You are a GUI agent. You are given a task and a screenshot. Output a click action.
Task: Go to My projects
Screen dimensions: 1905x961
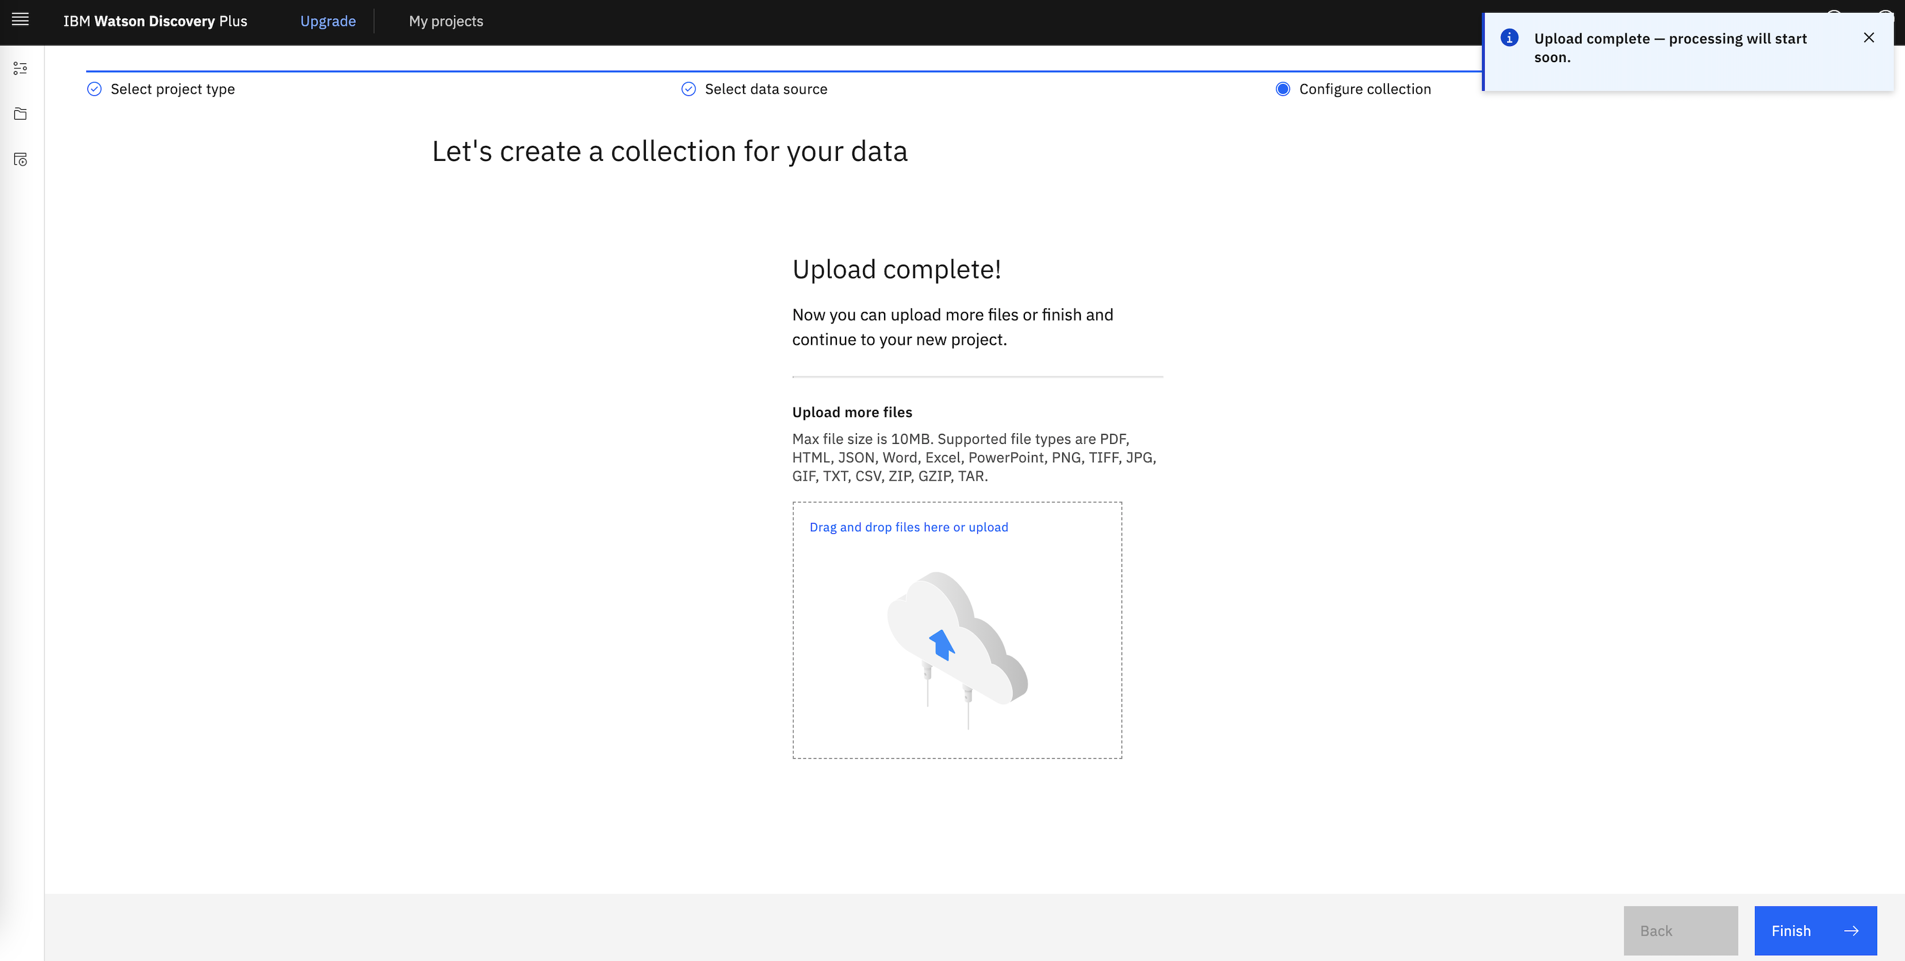point(446,21)
